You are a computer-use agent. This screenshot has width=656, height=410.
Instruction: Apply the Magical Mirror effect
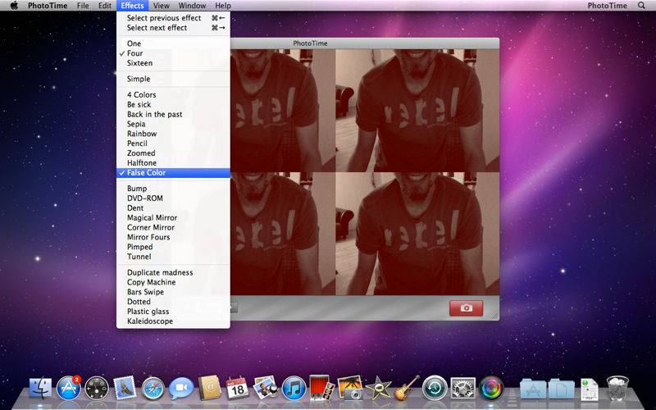point(152,218)
